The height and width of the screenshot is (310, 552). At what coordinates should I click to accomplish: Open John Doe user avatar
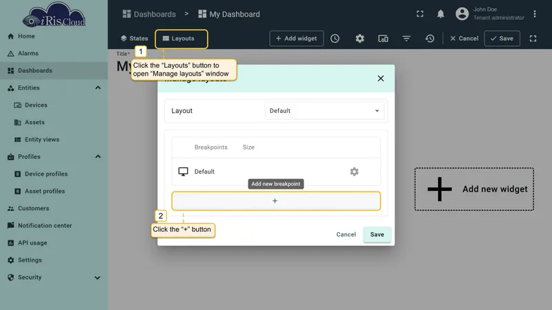coord(462,14)
